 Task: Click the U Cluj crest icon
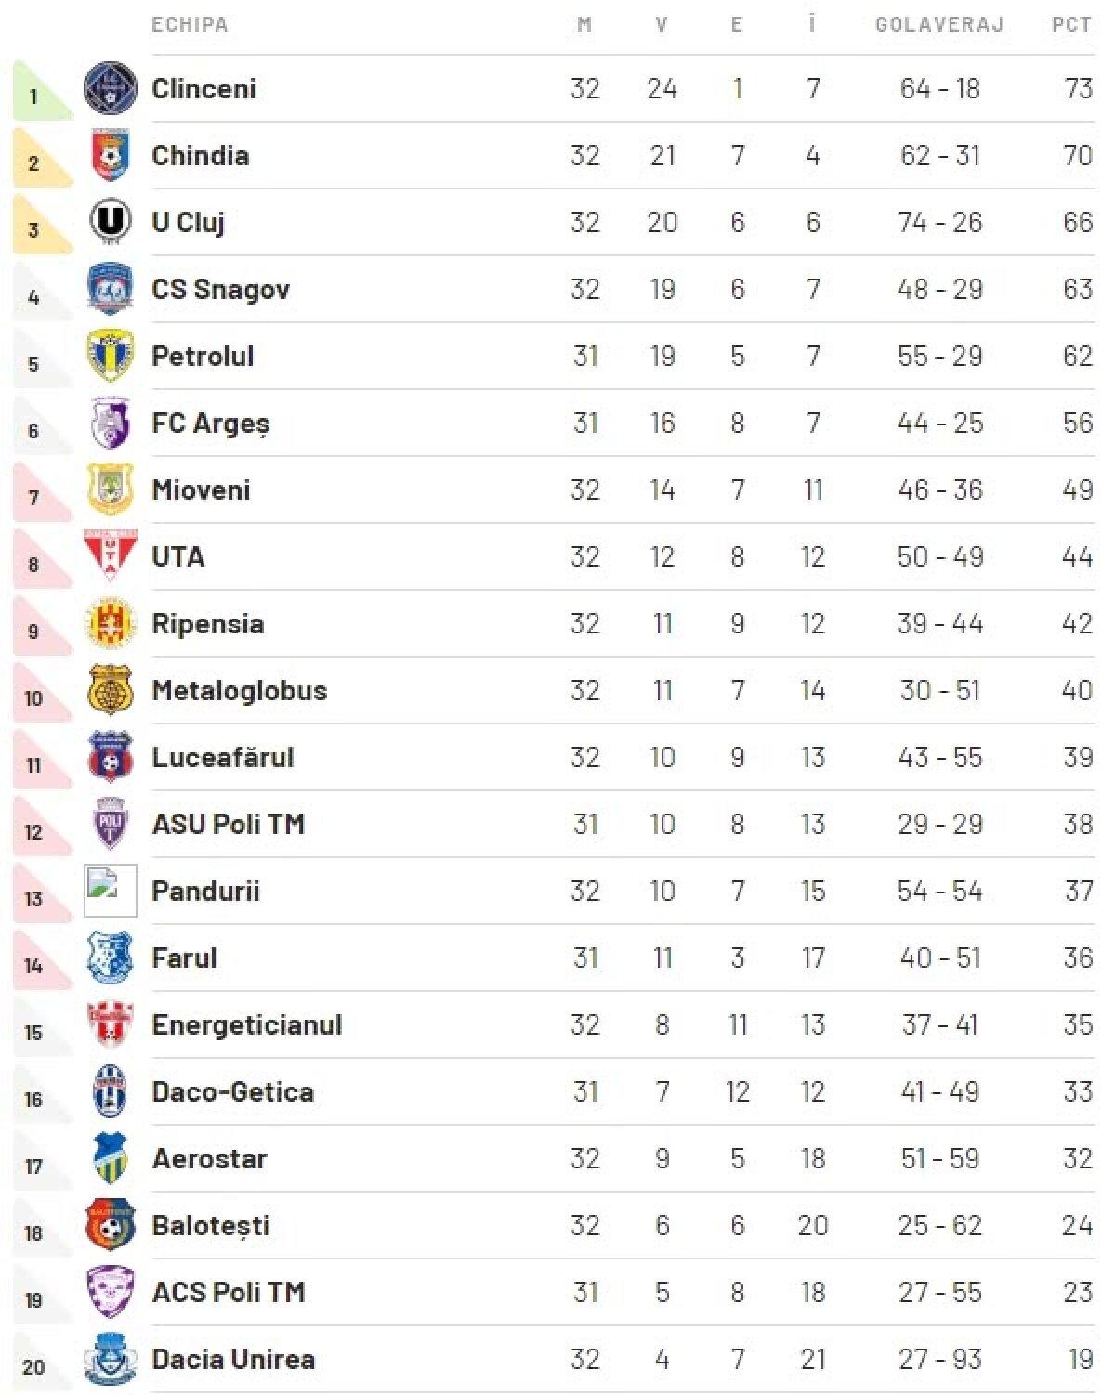(x=111, y=222)
